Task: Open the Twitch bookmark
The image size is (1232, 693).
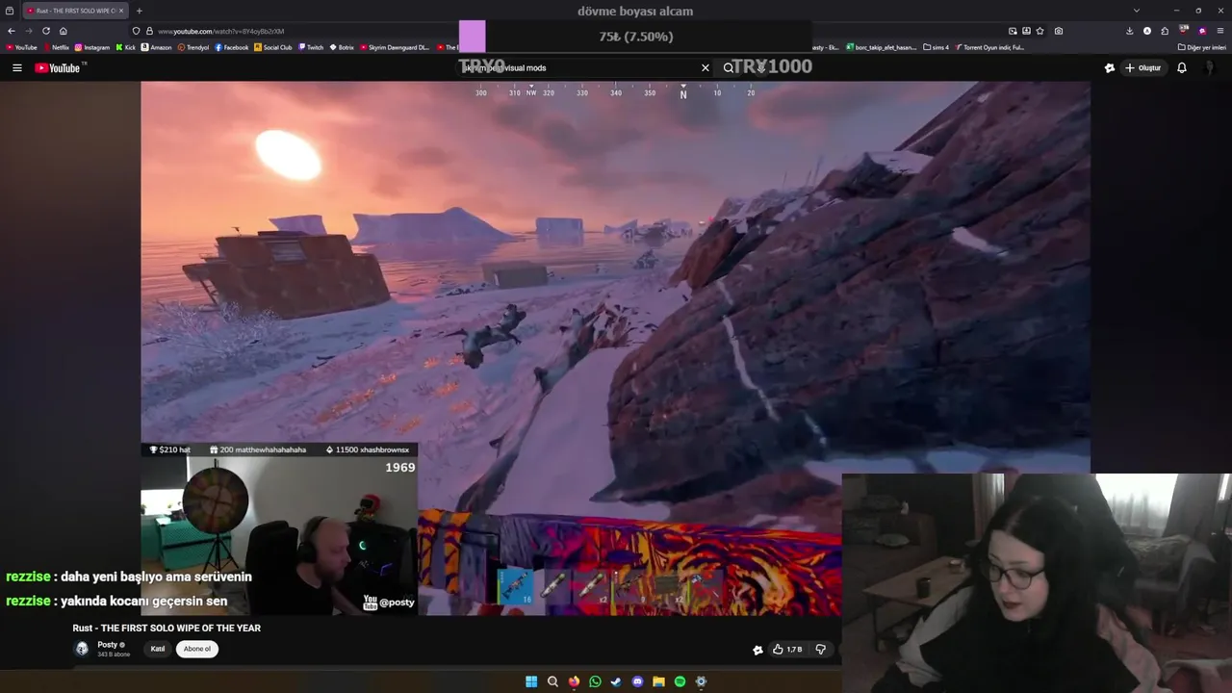Action: coord(311,47)
